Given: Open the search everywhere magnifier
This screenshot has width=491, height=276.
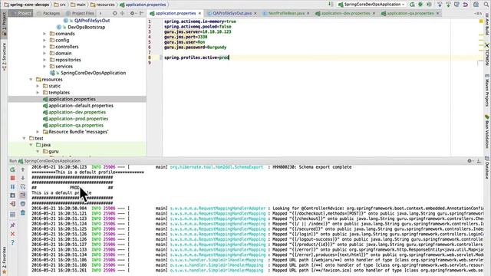Looking at the screenshot, I should tap(485, 5).
